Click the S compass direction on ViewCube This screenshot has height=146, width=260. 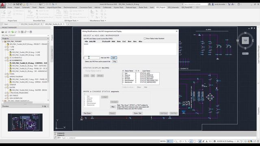(x=245, y=48)
